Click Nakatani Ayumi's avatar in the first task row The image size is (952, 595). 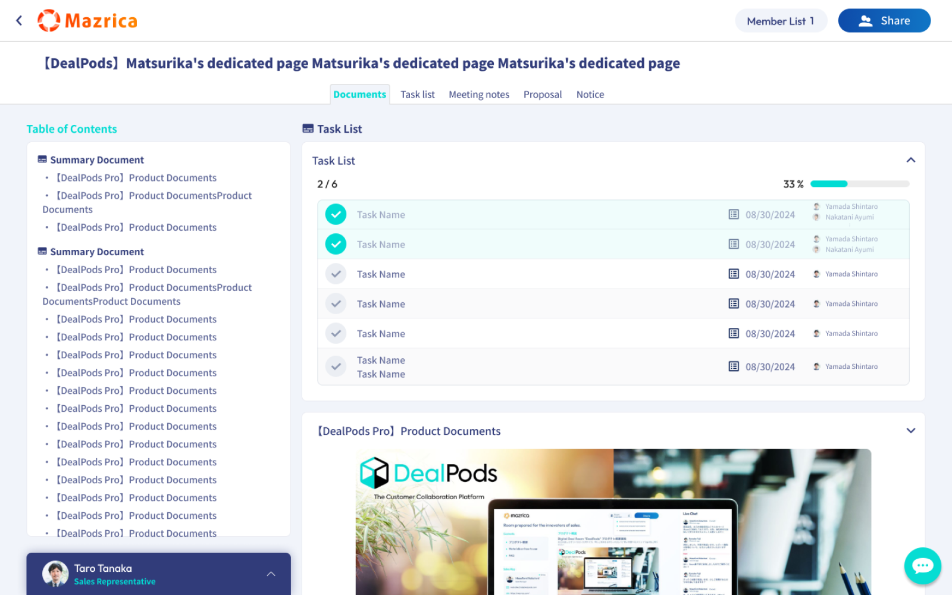817,217
